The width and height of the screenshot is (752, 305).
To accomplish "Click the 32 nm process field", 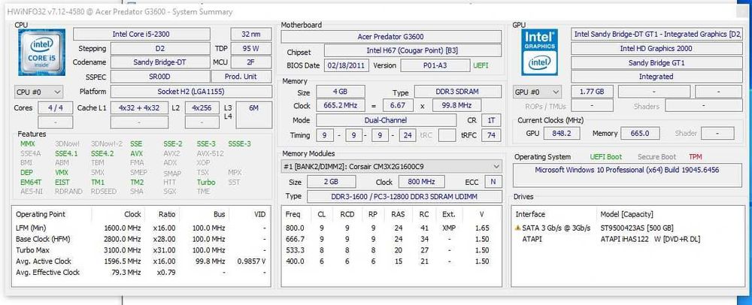I will point(251,34).
